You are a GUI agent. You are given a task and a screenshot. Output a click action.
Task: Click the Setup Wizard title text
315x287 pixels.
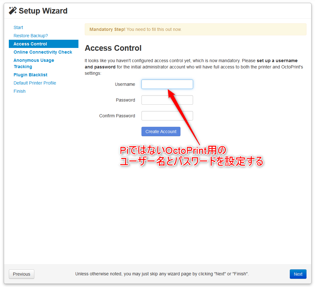[43, 11]
